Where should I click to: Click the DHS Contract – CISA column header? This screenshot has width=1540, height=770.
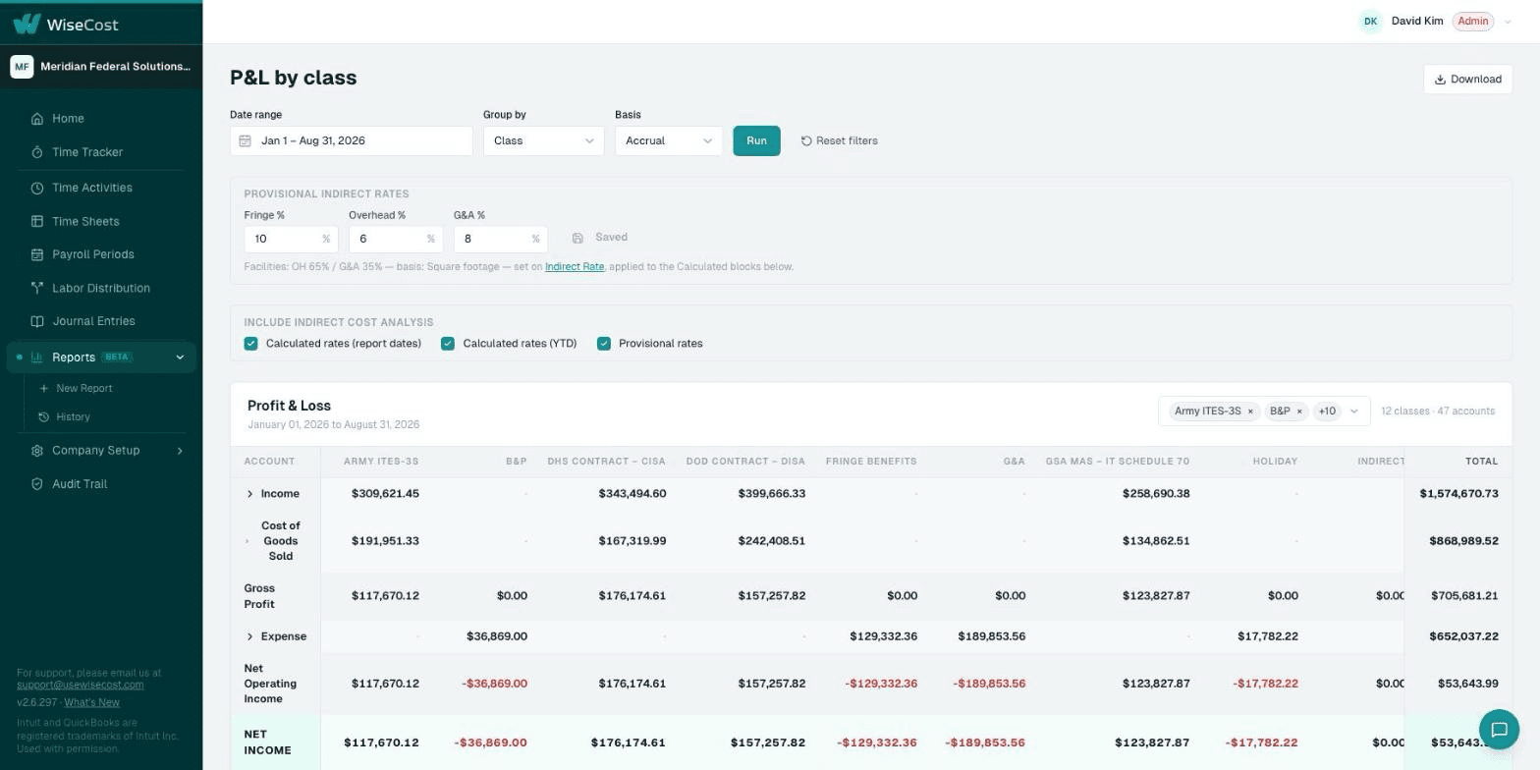tap(606, 462)
